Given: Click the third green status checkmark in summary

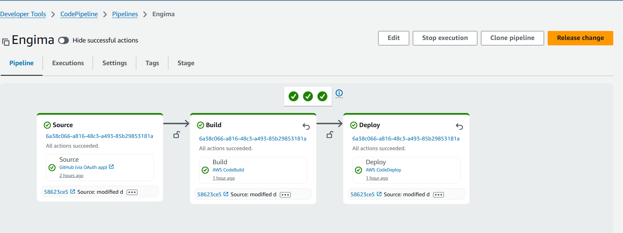Looking at the screenshot, I should pos(322,96).
